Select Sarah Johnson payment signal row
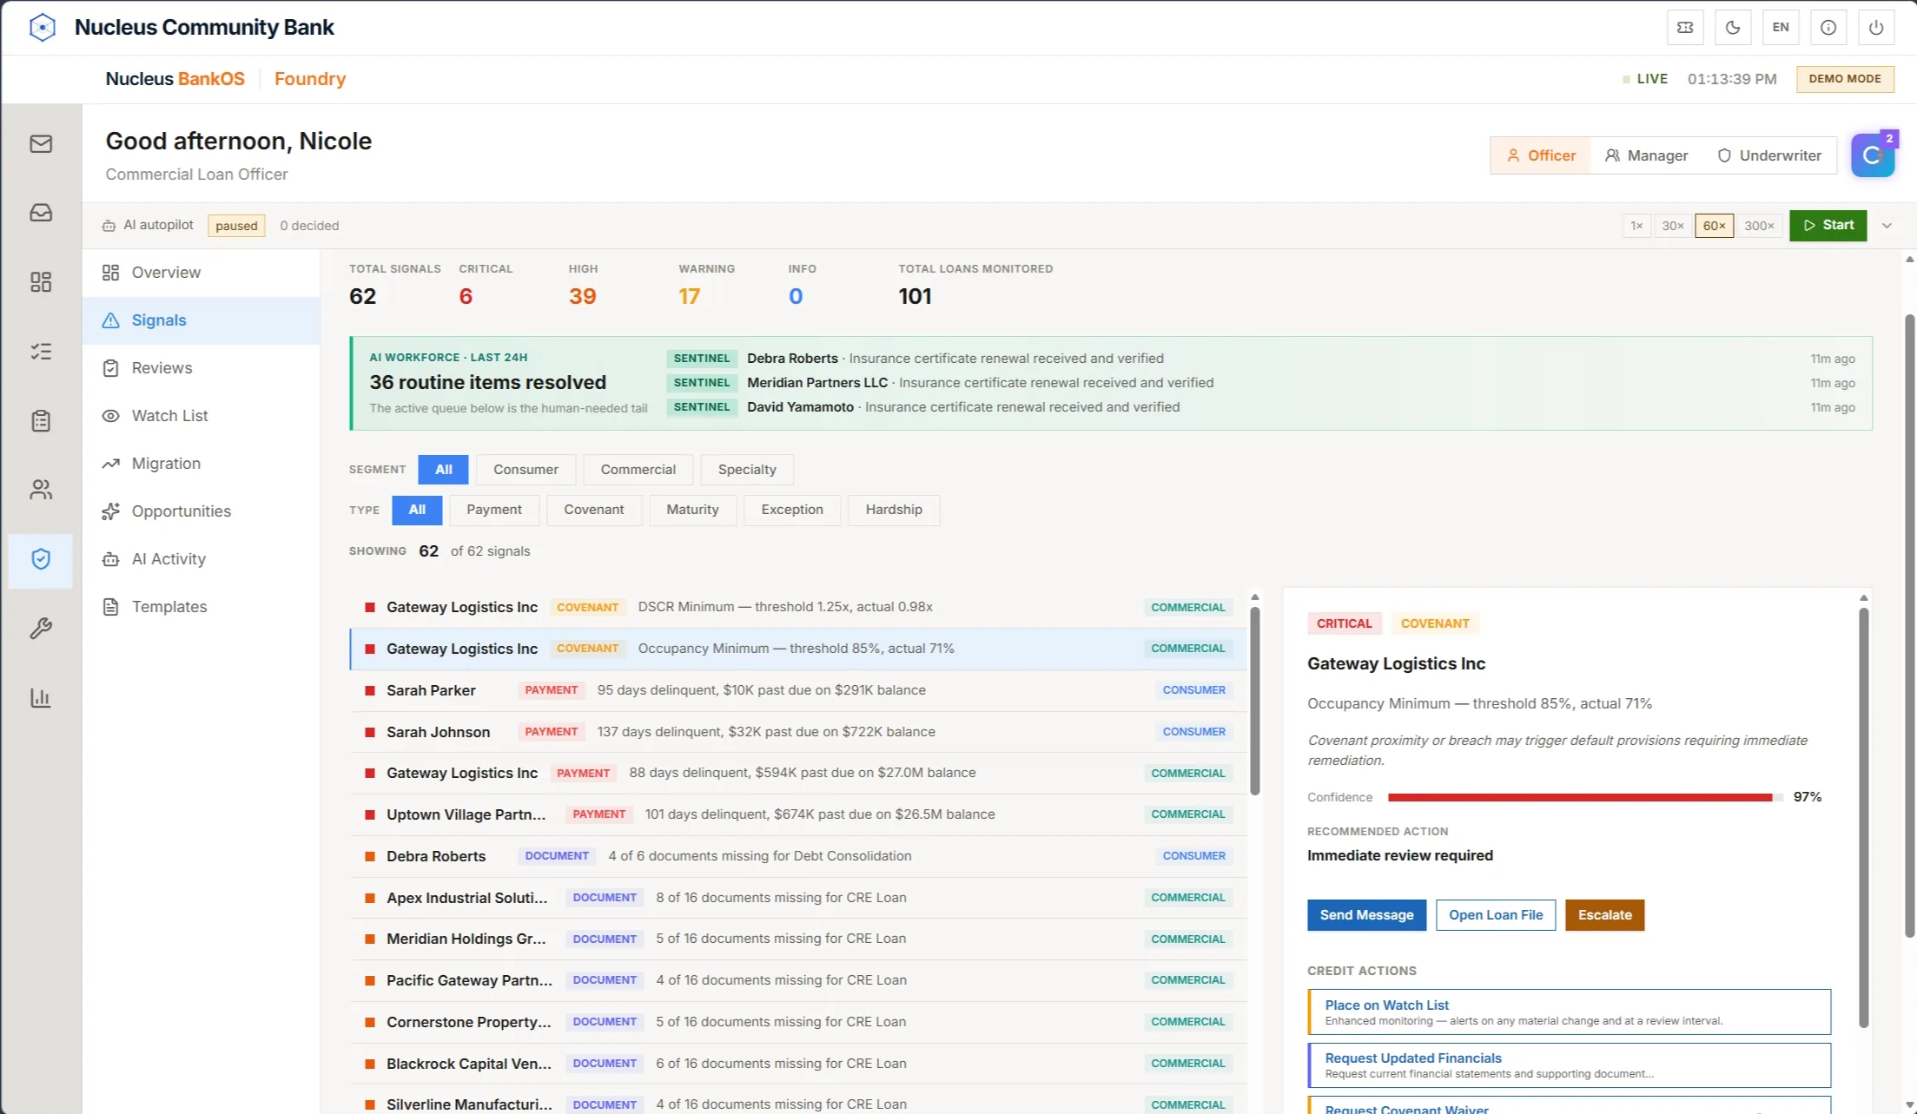 (797, 732)
